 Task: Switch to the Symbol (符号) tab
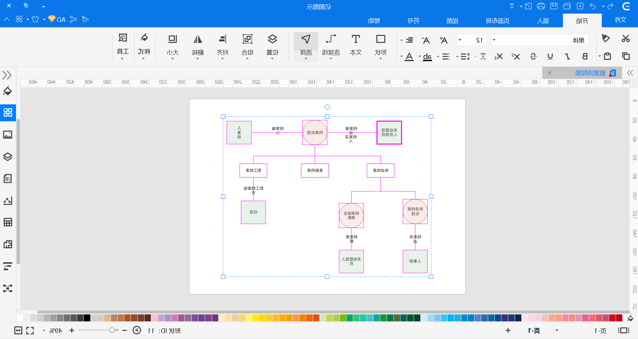pos(413,21)
